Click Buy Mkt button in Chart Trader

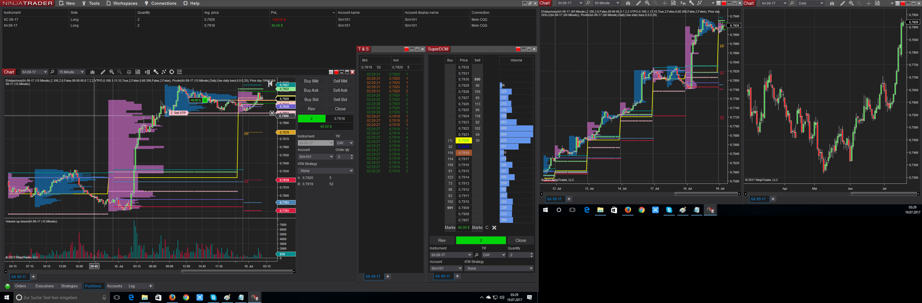[311, 81]
